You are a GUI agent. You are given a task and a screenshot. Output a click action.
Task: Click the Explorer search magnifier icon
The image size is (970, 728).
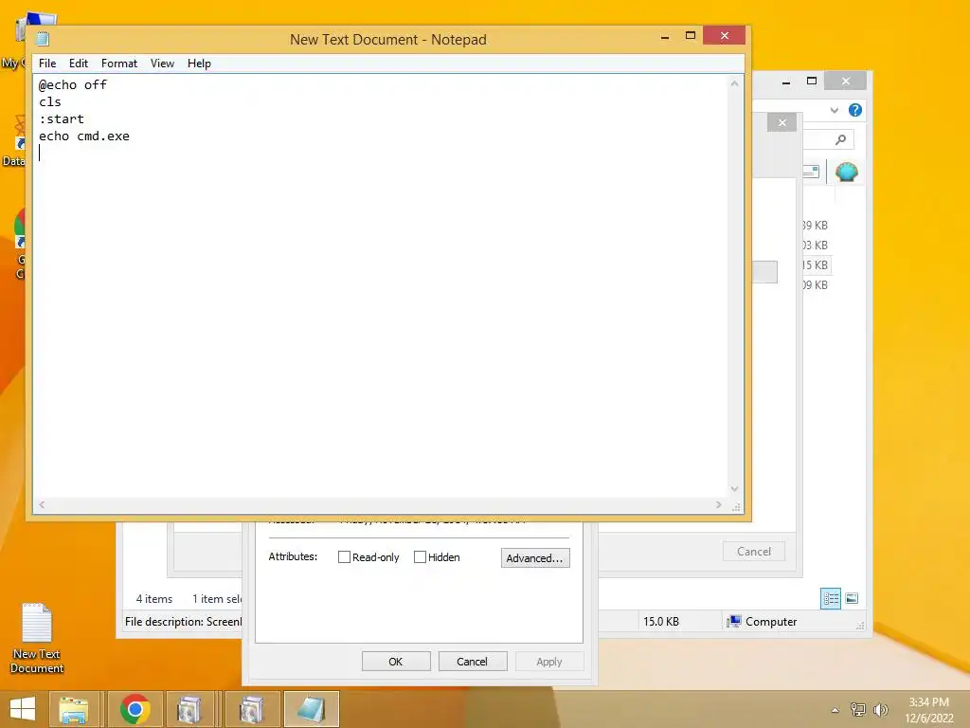[840, 140]
